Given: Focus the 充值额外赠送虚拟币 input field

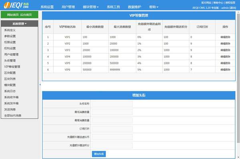Looking at the screenshot, I should [112, 137].
